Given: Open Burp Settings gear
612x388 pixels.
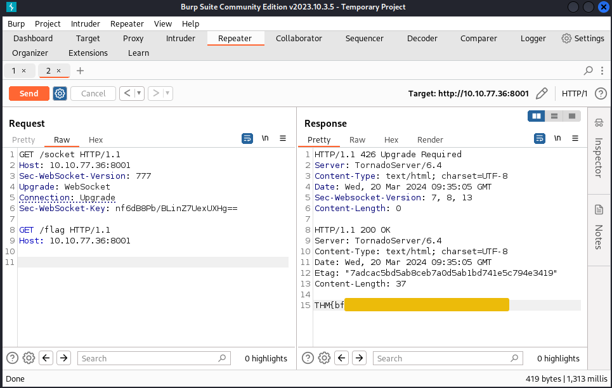Looking at the screenshot, I should click(x=583, y=38).
